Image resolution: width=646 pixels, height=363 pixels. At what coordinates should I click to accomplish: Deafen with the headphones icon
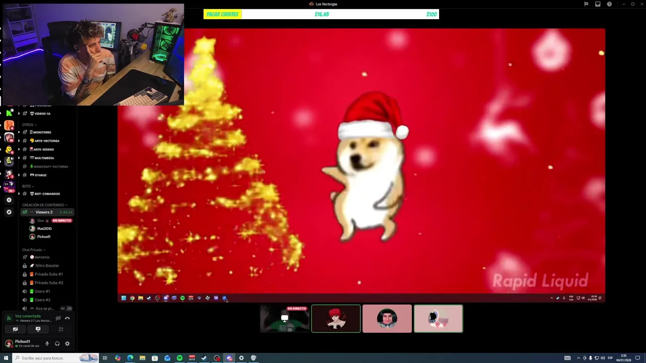click(x=57, y=344)
